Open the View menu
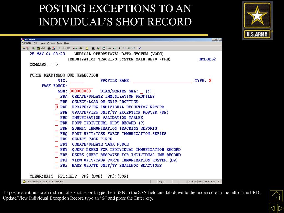 coord(43,43)
